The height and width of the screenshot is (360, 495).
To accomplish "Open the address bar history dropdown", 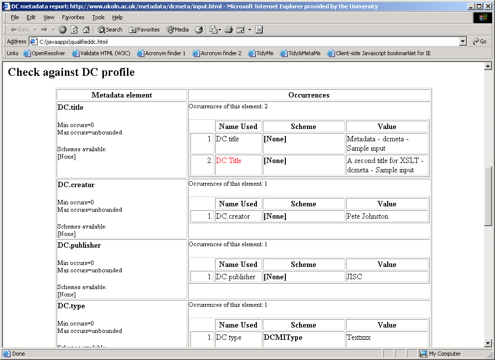I will click(463, 41).
